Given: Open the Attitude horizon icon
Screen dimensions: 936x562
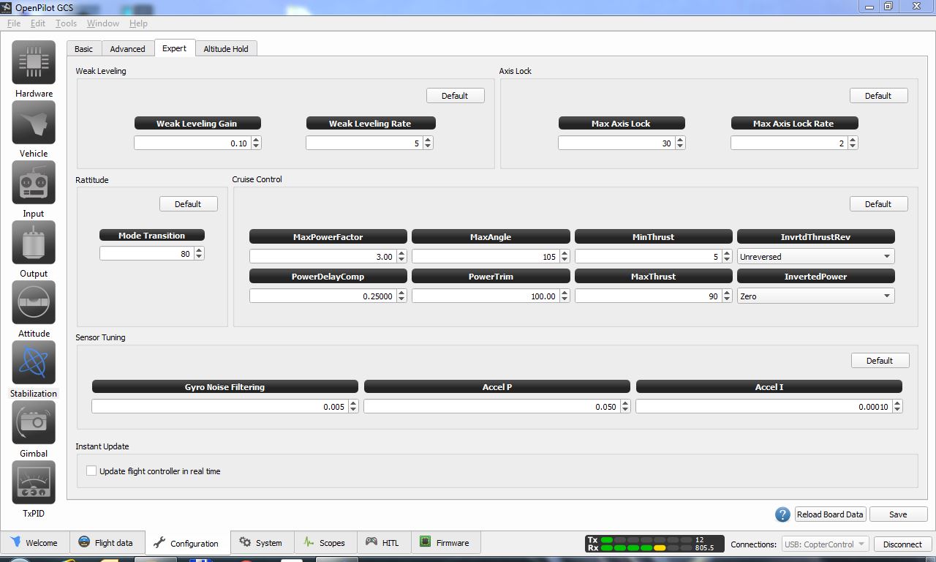Looking at the screenshot, I should coord(34,302).
